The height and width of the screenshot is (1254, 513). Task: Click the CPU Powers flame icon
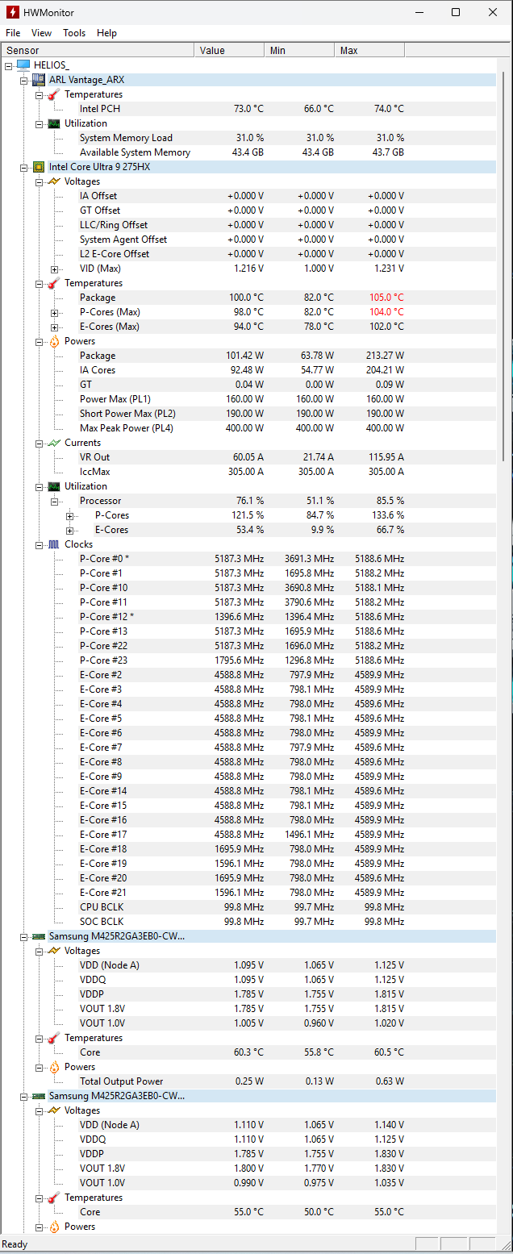53,341
